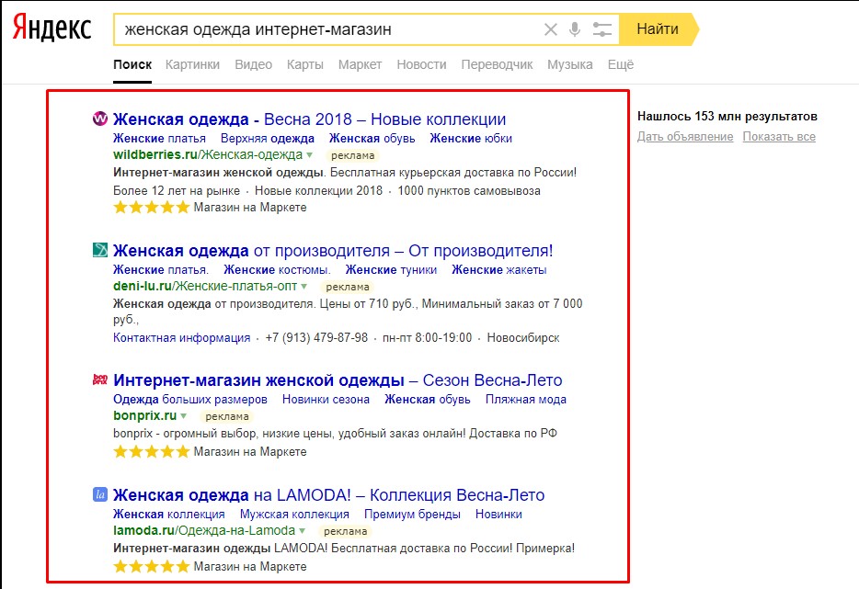Click the Верхняя одежда sitelink

pyautogui.click(x=268, y=139)
